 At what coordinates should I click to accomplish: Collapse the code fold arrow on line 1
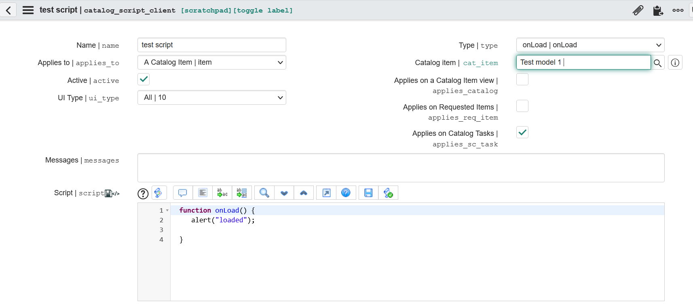click(167, 211)
